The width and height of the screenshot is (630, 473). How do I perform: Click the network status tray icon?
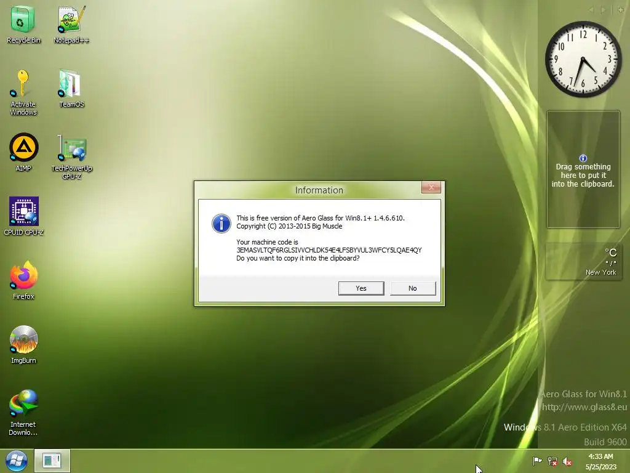point(552,461)
